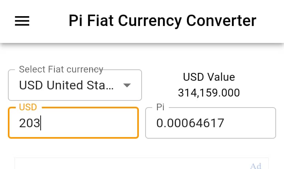Click the dropdown arrow for fiat currency
Viewport: 284px width, 169px height.
coord(127,85)
